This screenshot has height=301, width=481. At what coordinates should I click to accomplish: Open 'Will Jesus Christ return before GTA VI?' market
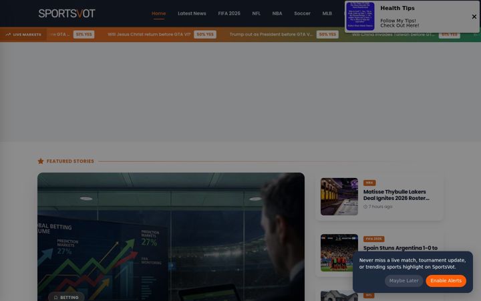tap(149, 34)
